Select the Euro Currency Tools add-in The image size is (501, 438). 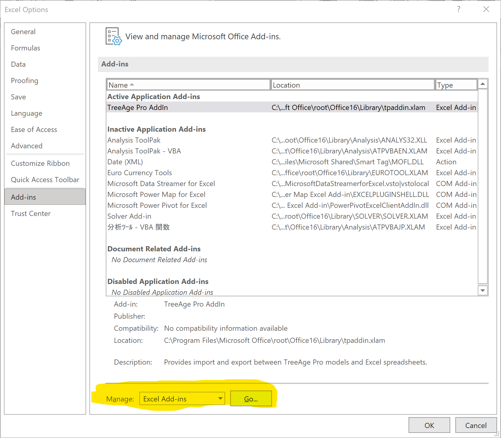[x=140, y=173]
